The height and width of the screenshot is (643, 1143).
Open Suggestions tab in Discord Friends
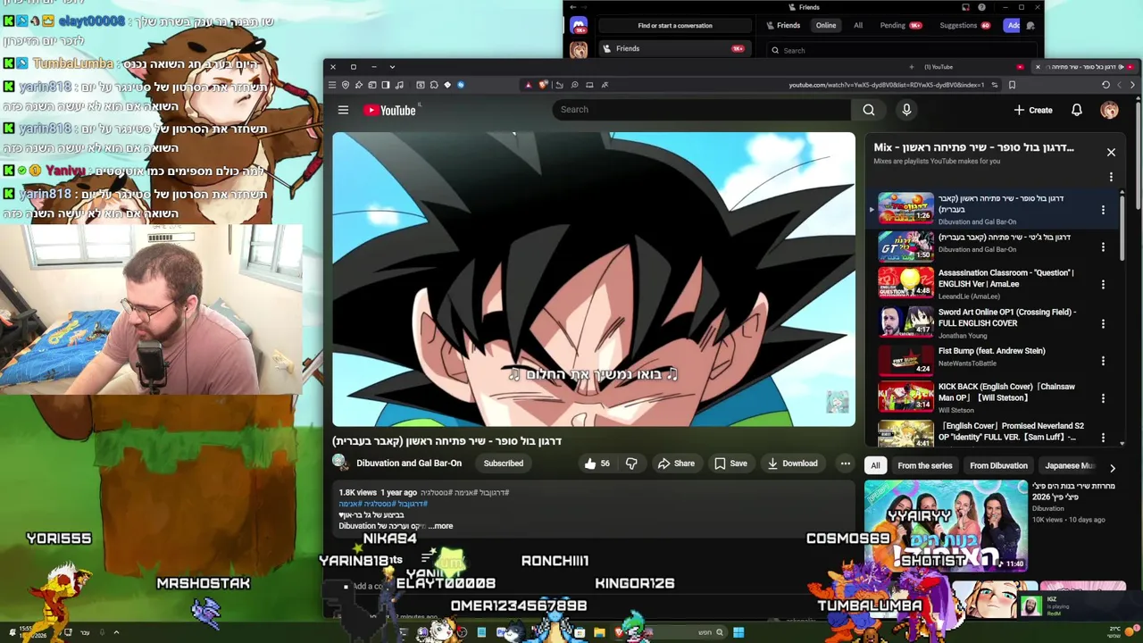(x=964, y=26)
